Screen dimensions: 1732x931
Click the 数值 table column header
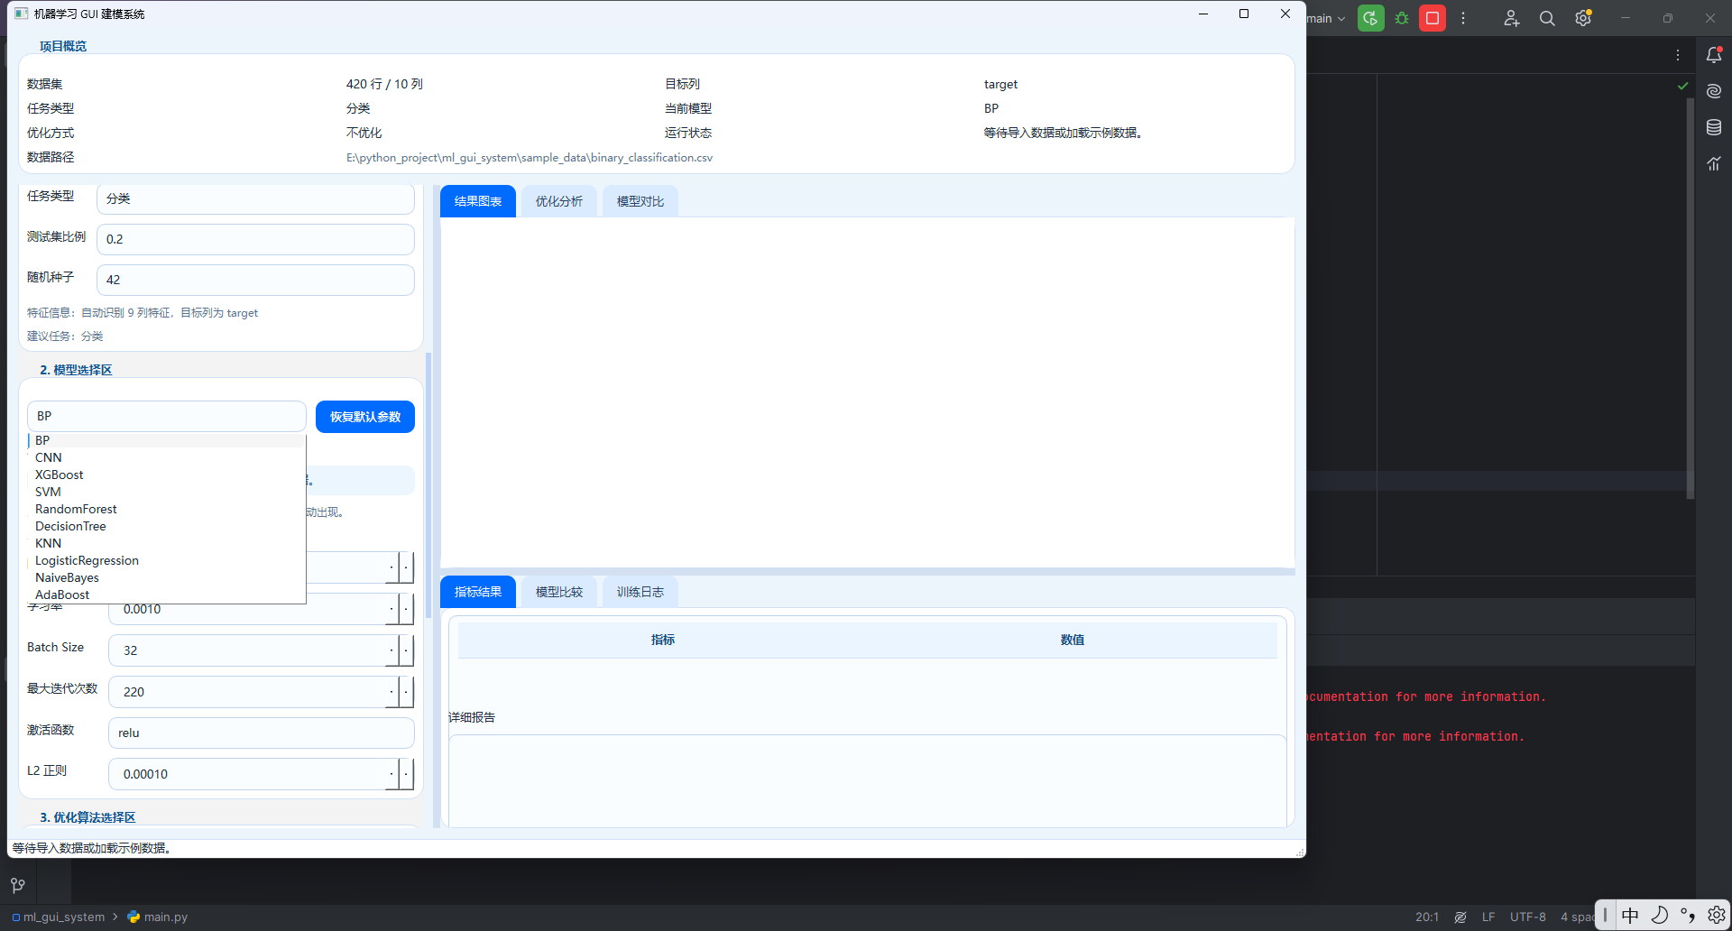click(1073, 640)
